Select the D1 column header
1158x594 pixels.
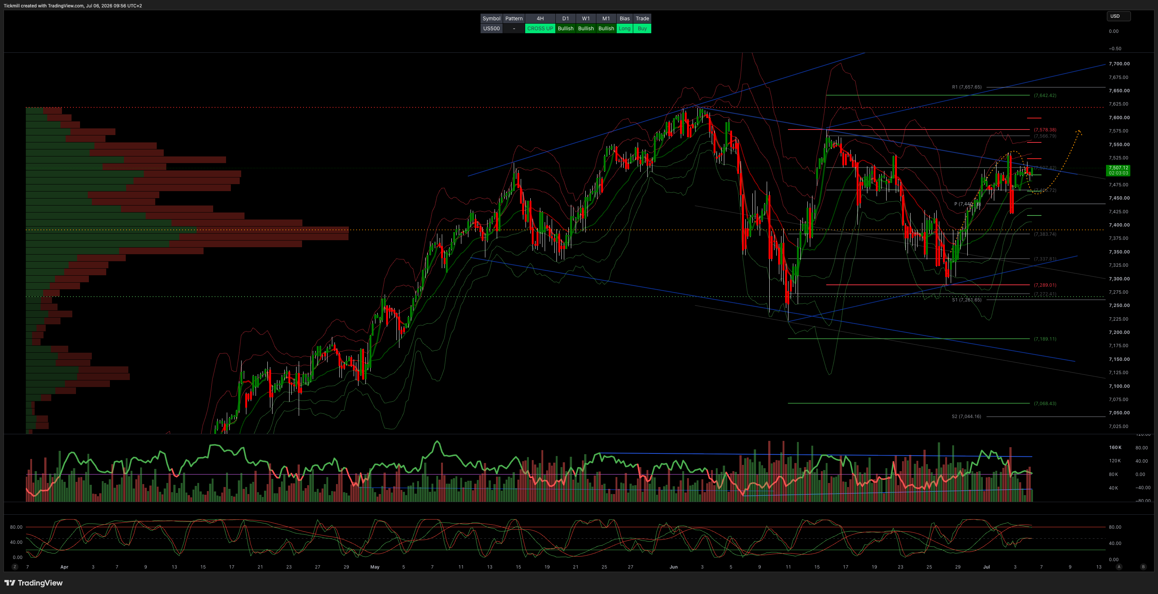click(x=565, y=18)
